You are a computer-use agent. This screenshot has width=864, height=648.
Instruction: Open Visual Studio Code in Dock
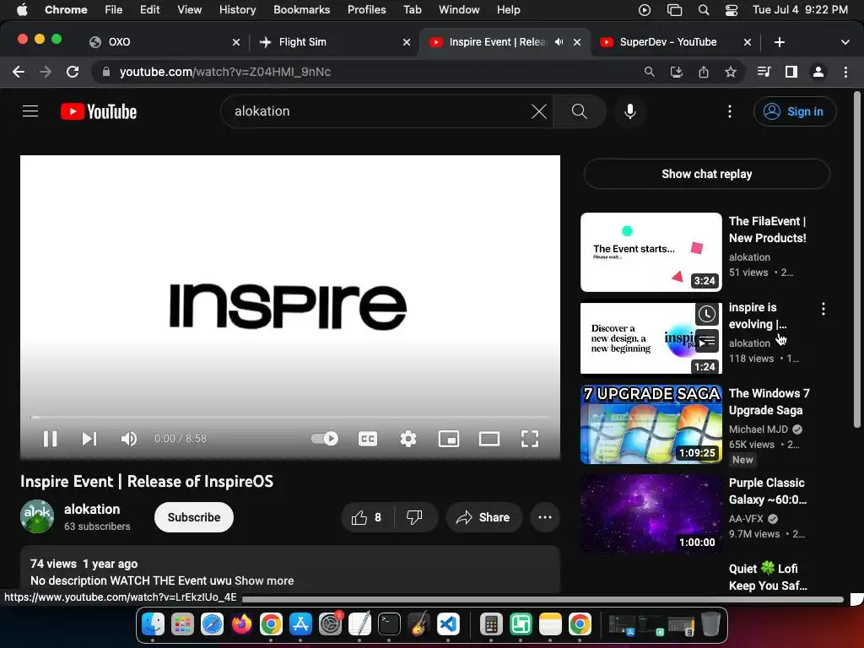click(448, 624)
